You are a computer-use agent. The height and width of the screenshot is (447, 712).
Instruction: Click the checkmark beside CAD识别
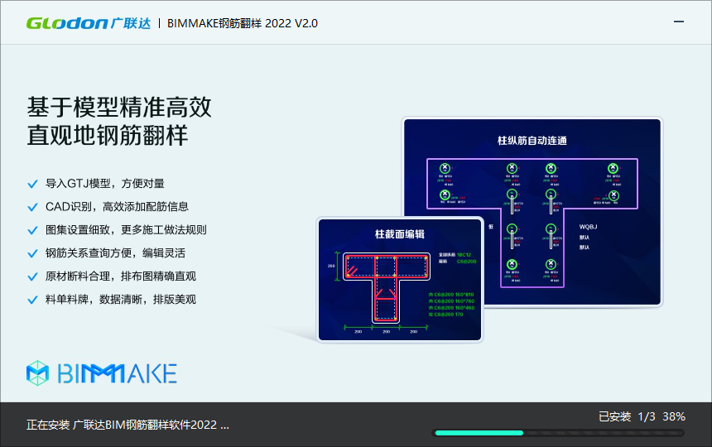pos(32,207)
